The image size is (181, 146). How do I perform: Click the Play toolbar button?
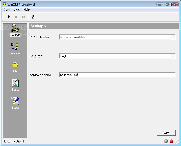point(9,17)
